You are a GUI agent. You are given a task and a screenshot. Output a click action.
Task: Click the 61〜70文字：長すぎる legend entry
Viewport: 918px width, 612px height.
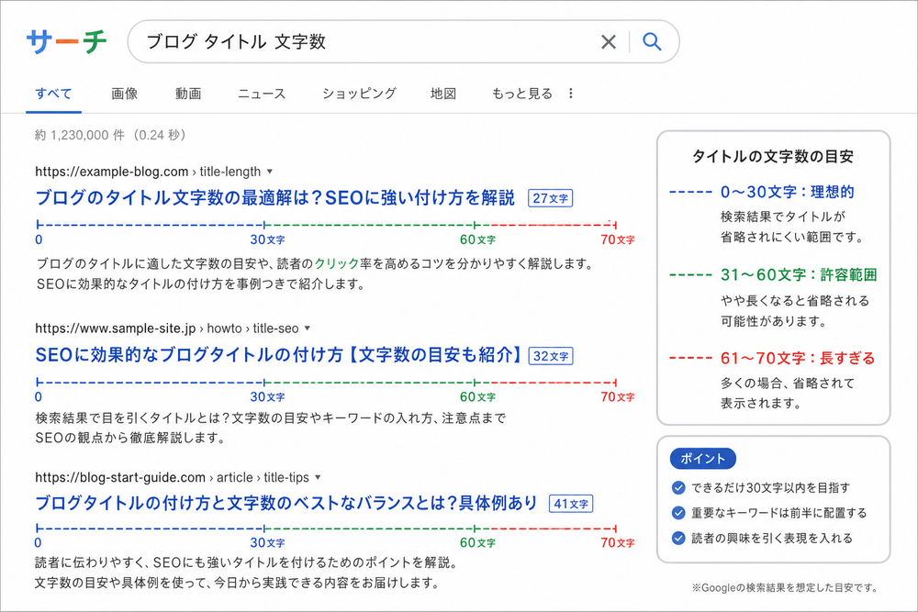point(798,358)
